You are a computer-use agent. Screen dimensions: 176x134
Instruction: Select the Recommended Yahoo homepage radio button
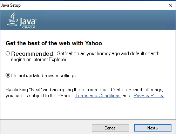pyautogui.click(x=8, y=53)
